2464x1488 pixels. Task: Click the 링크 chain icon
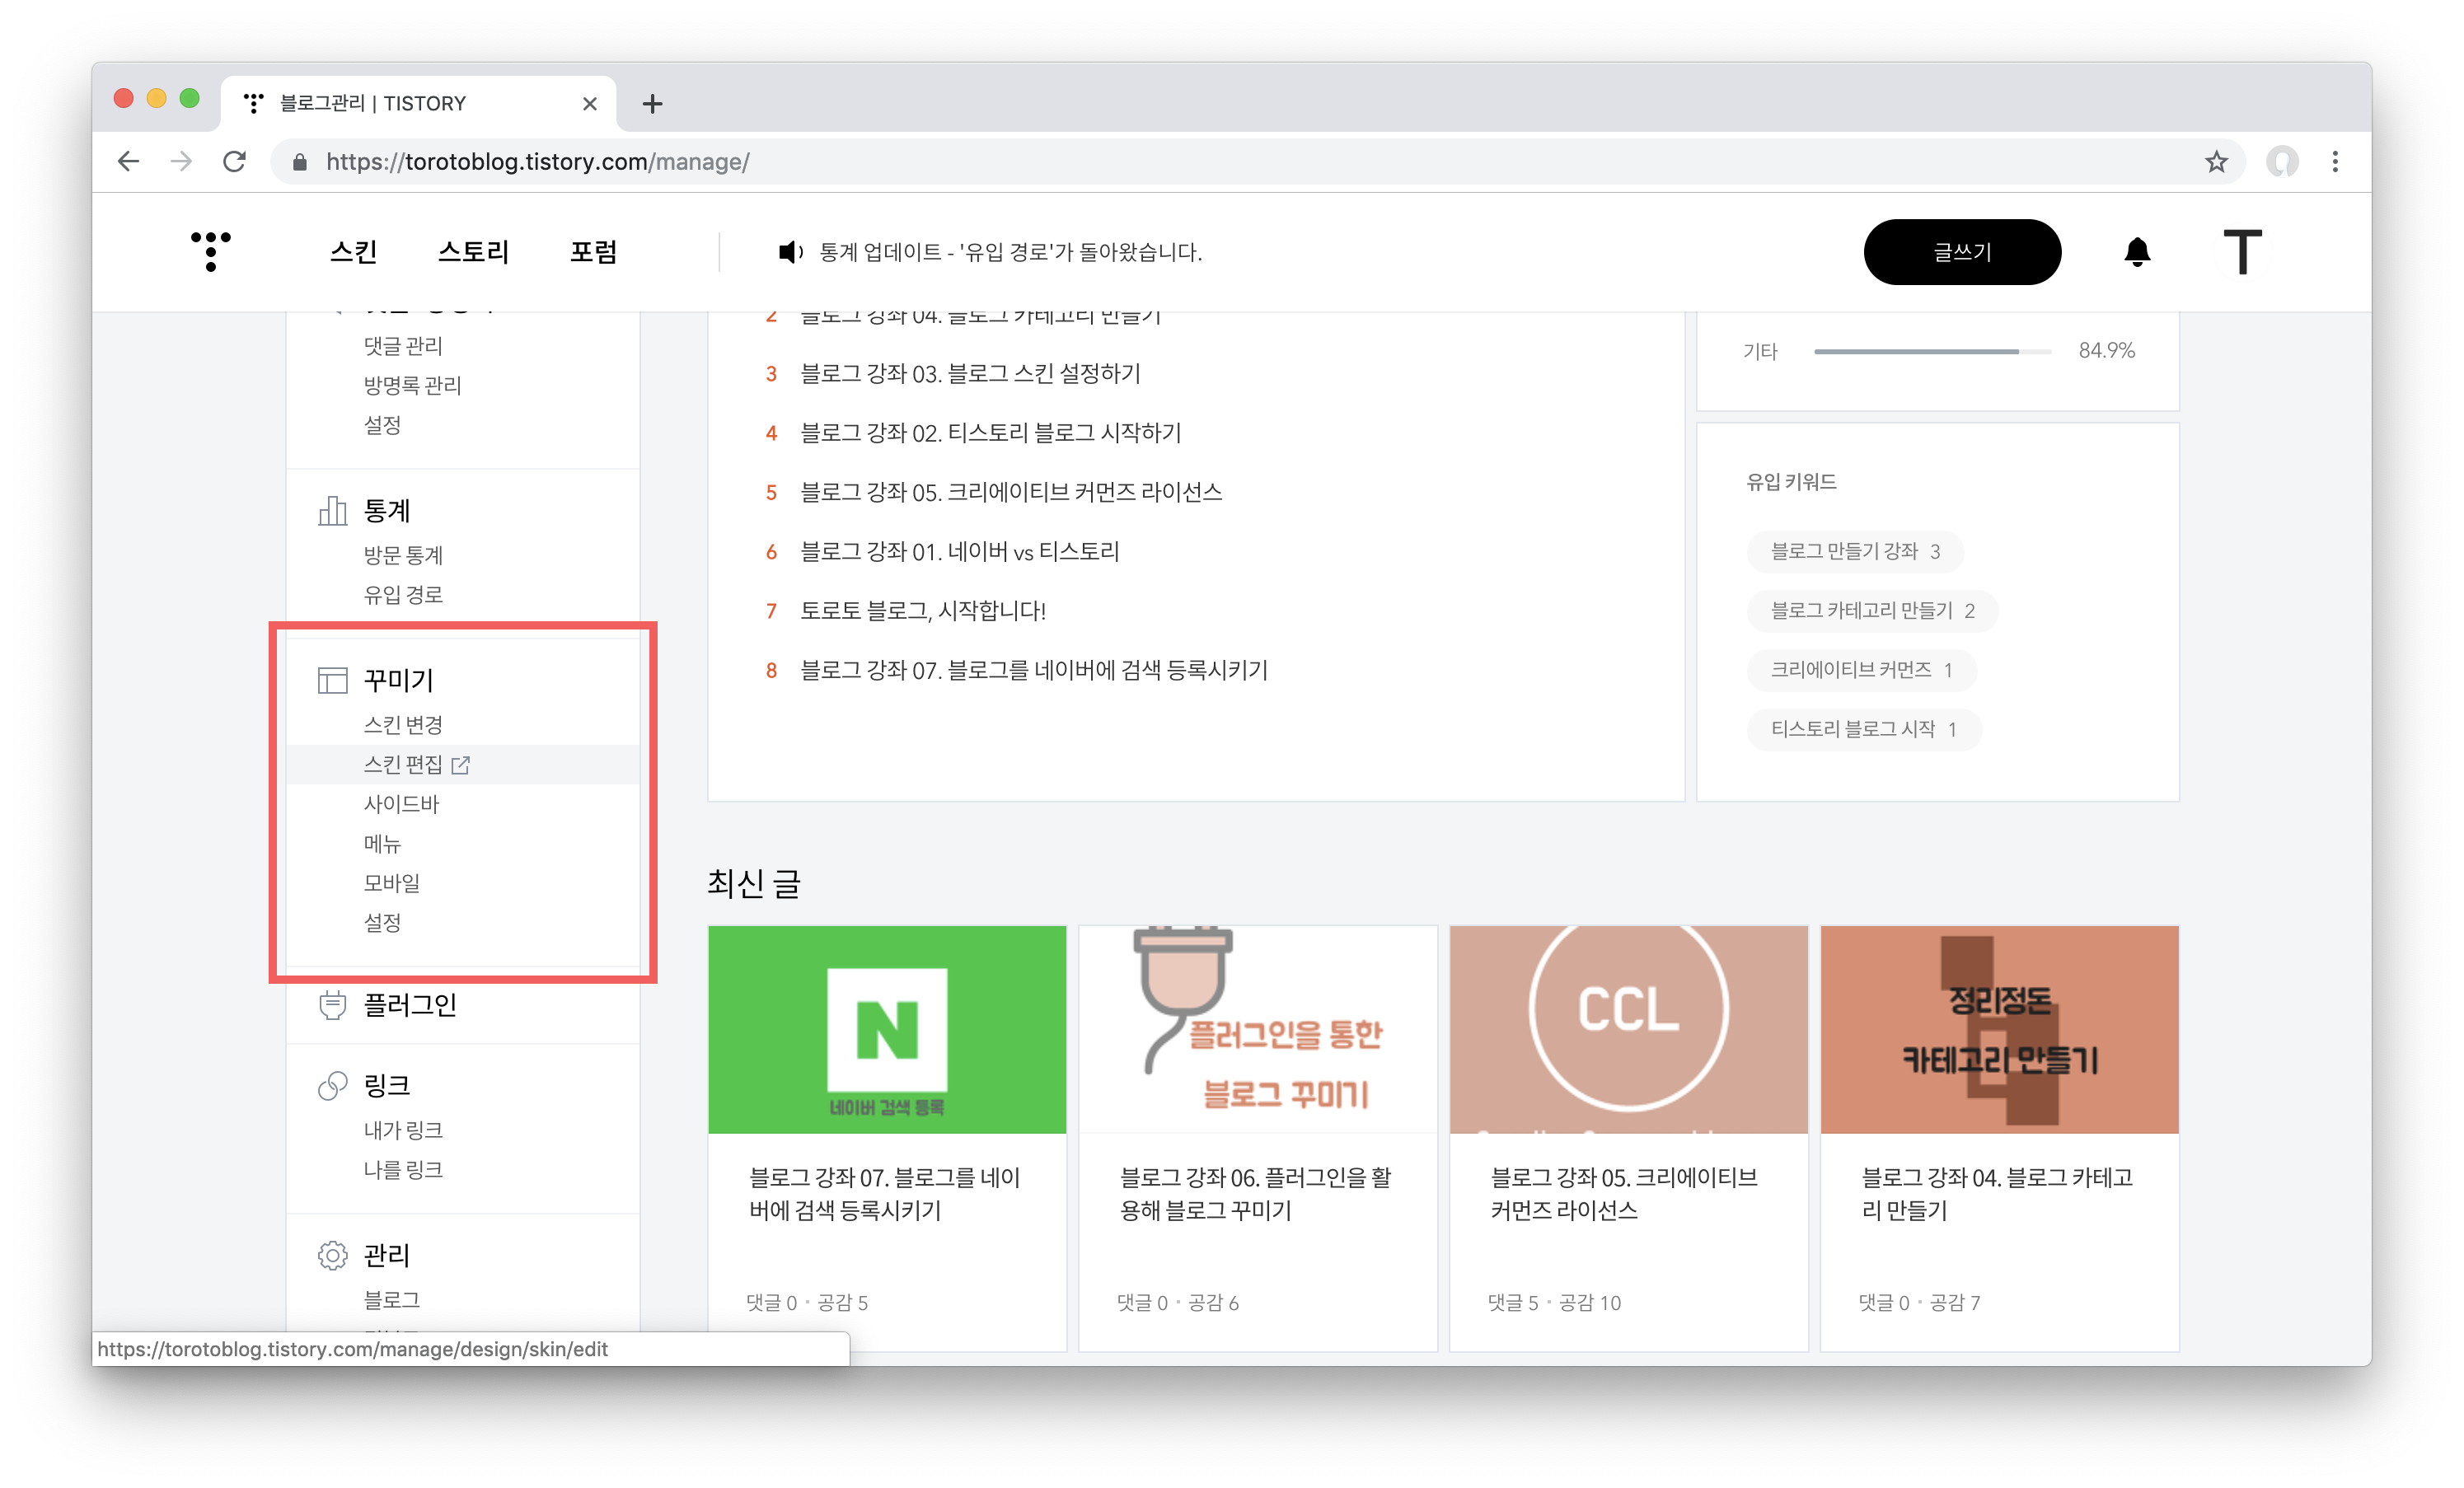tap(332, 1086)
